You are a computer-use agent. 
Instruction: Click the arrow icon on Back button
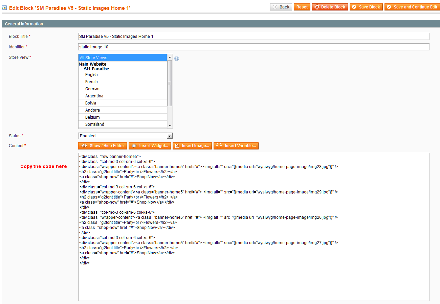(x=275, y=7)
